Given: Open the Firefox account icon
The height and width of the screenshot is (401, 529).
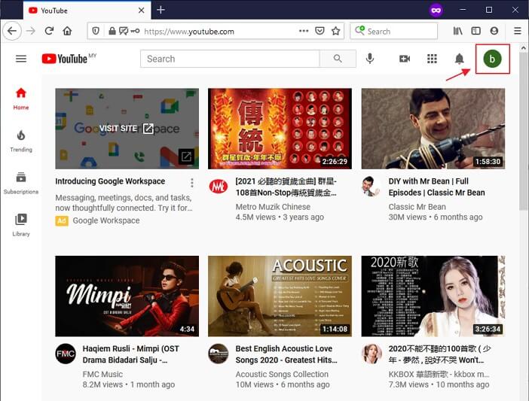Looking at the screenshot, I should (x=494, y=31).
